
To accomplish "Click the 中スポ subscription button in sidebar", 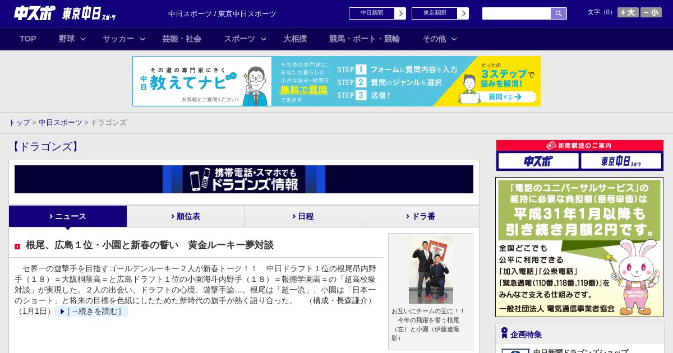I will click(x=538, y=161).
